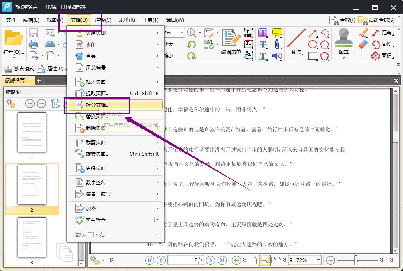Viewport: 403px width, 271px height.
Task: Select the arrow drawing tool
Action: click(x=313, y=33)
